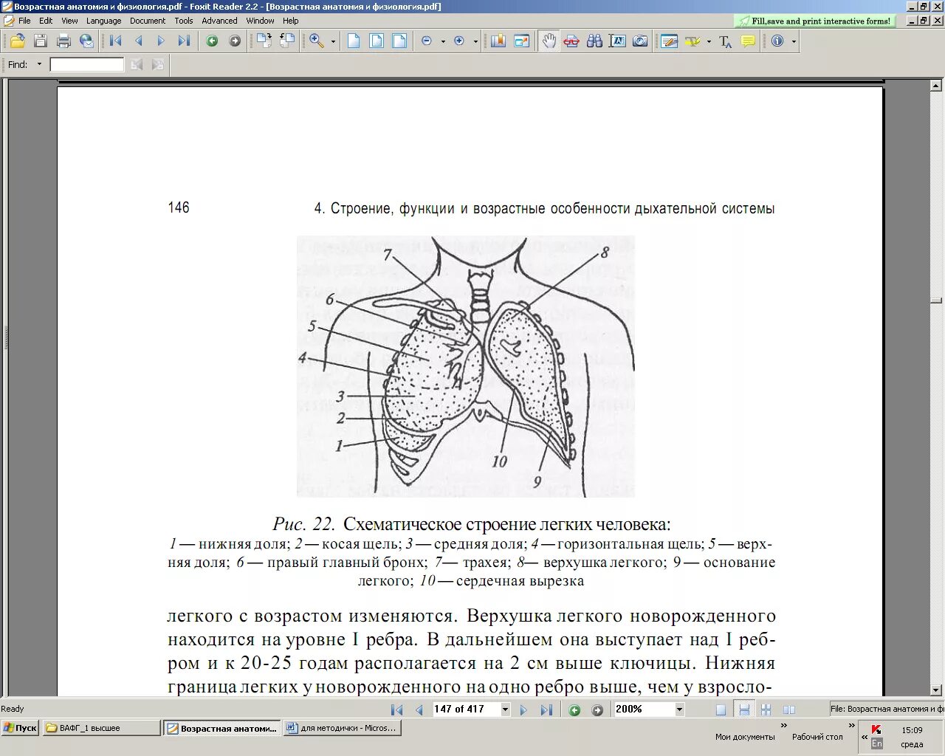Click the Fill, save and print interactive forms link
The image size is (945, 756).
click(815, 21)
